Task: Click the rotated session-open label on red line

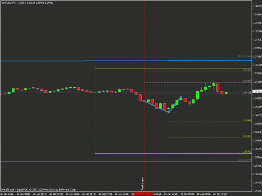Action: tap(143, 183)
